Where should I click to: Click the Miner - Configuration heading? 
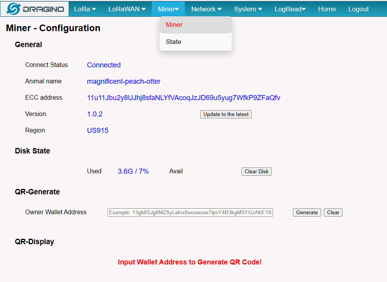(x=53, y=28)
